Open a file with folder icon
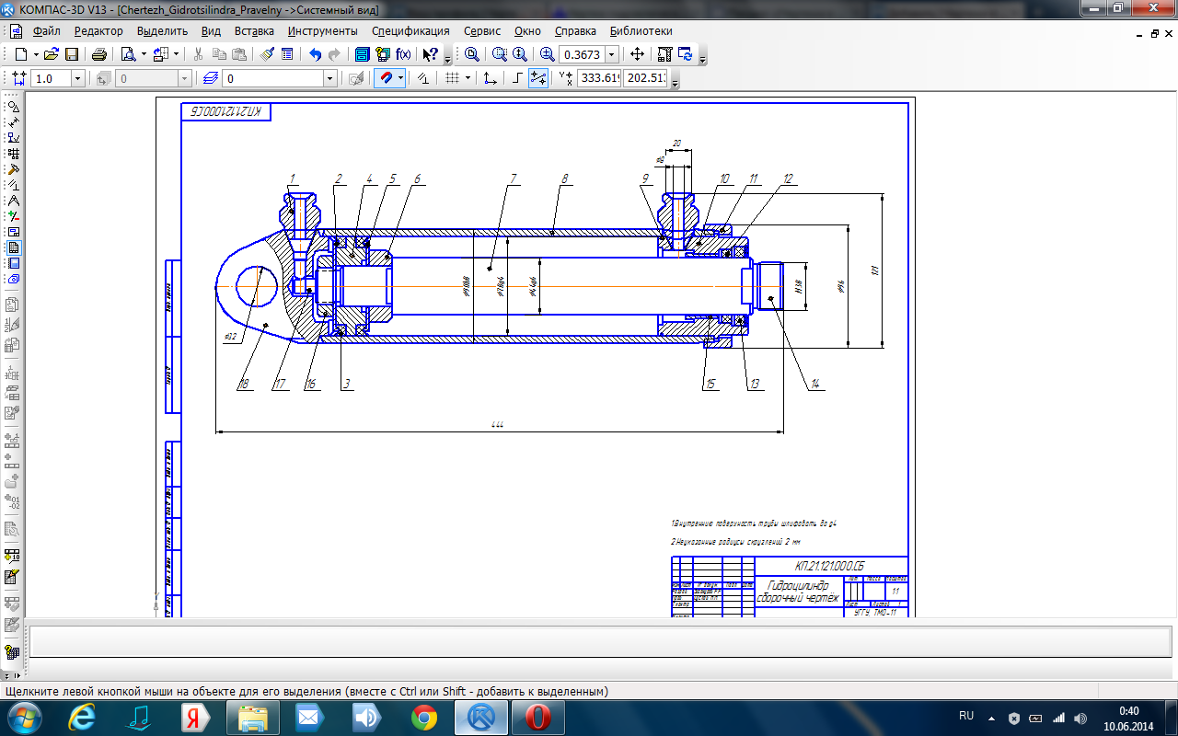The width and height of the screenshot is (1178, 736). click(x=52, y=54)
